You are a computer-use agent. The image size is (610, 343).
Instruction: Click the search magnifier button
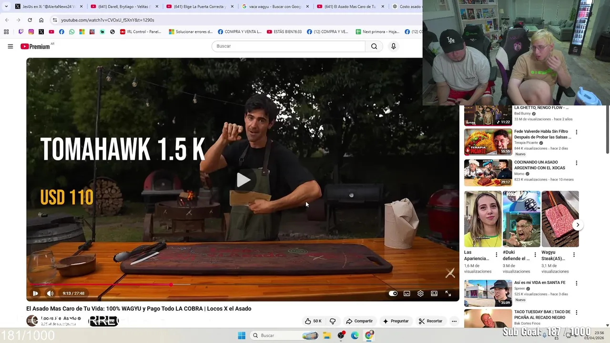click(374, 46)
